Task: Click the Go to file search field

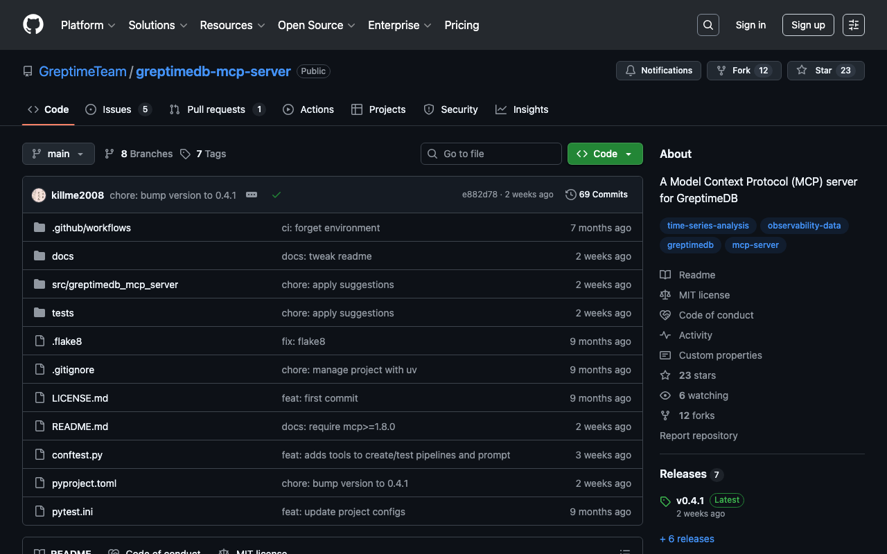Action: (491, 154)
